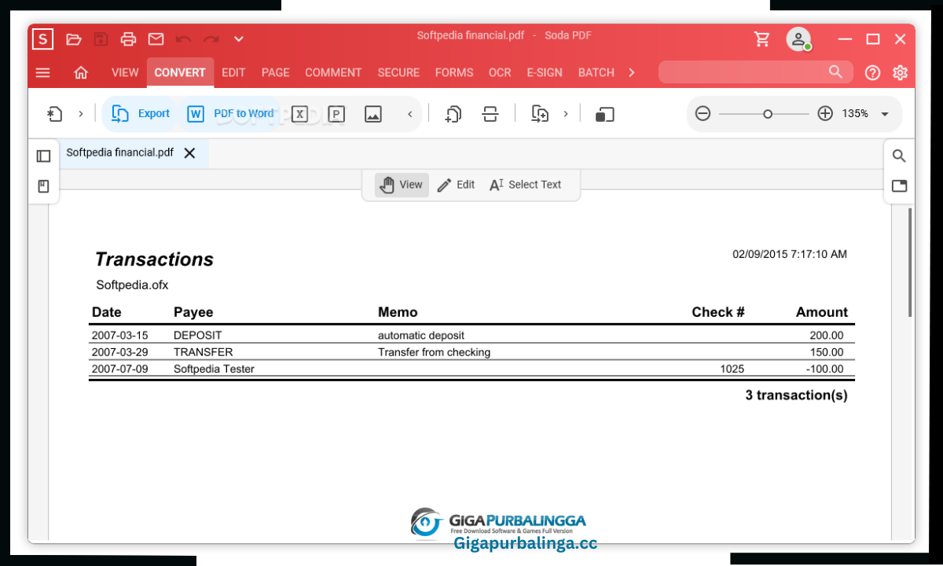Click the zoom slider handle
Screen dimensions: 943x566
pyautogui.click(x=768, y=114)
